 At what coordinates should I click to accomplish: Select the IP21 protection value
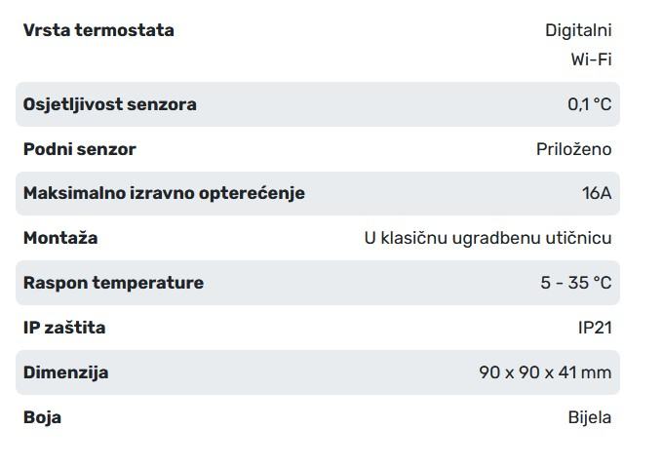[x=595, y=328]
